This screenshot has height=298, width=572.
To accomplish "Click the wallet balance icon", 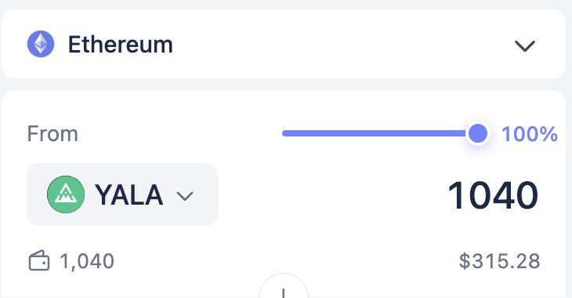I will [x=39, y=260].
